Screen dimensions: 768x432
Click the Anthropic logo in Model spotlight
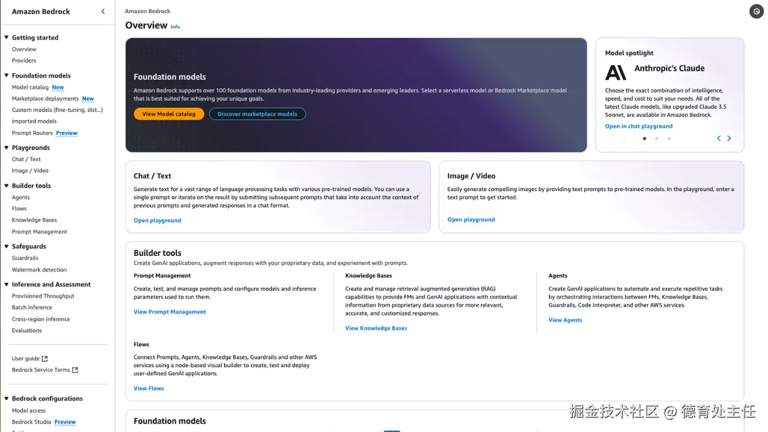(x=616, y=72)
